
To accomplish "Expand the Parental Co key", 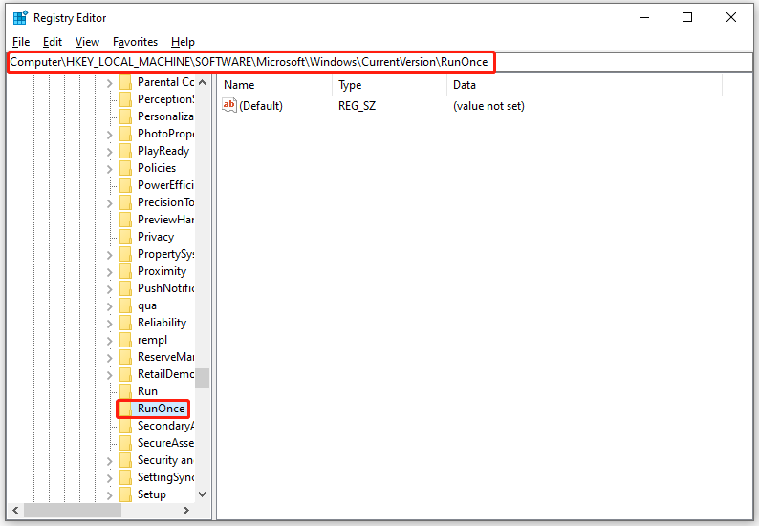I will (109, 83).
